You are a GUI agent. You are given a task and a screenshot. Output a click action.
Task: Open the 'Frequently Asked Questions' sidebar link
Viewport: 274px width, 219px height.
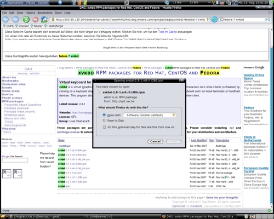22,105
